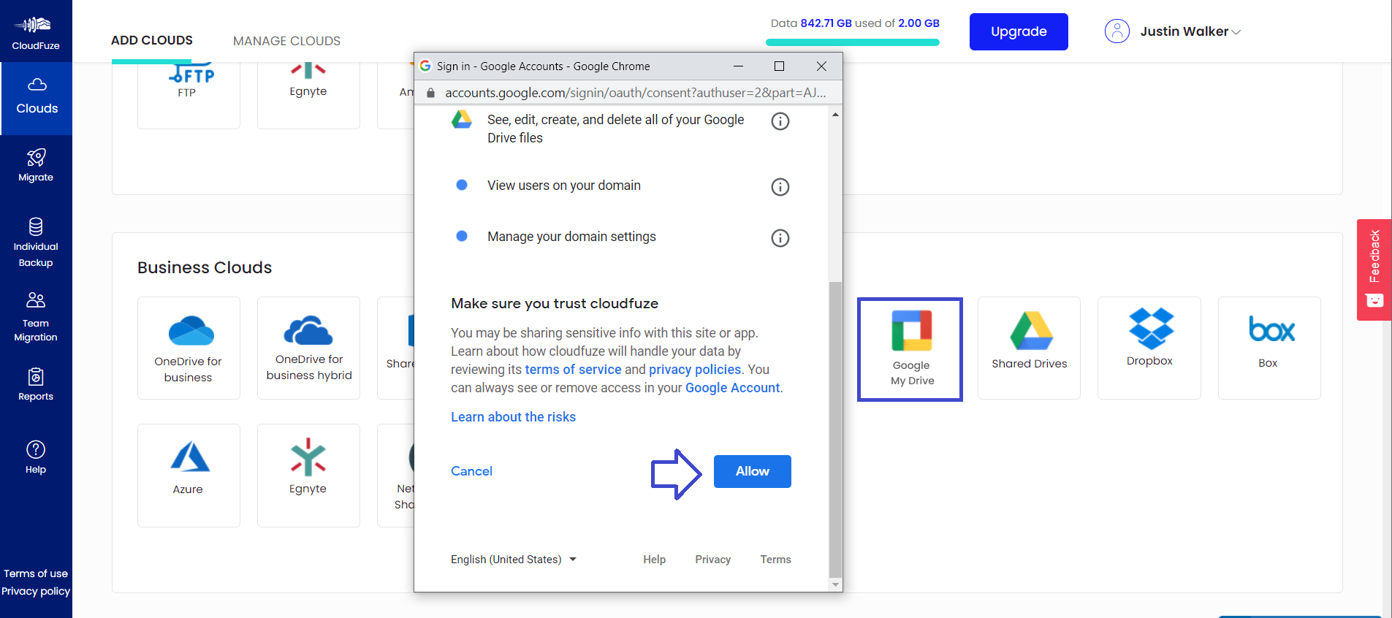Select the top-row Egnyte tile
The height and width of the screenshot is (618, 1392).
tap(308, 95)
